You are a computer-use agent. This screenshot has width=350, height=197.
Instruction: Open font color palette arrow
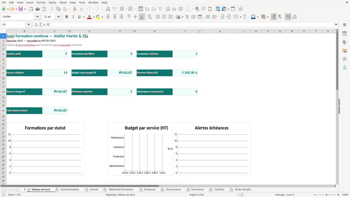click(93, 17)
